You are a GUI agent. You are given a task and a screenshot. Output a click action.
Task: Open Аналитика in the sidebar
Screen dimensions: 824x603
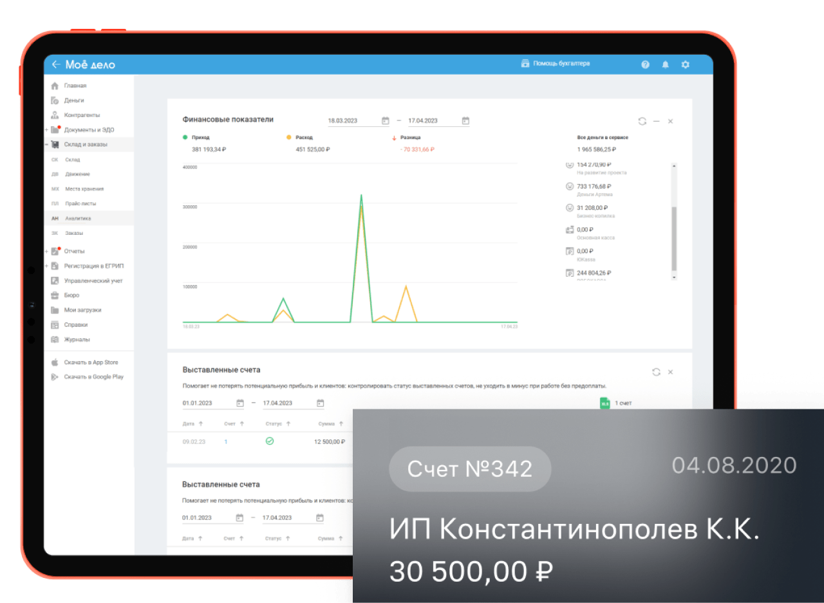click(x=78, y=218)
